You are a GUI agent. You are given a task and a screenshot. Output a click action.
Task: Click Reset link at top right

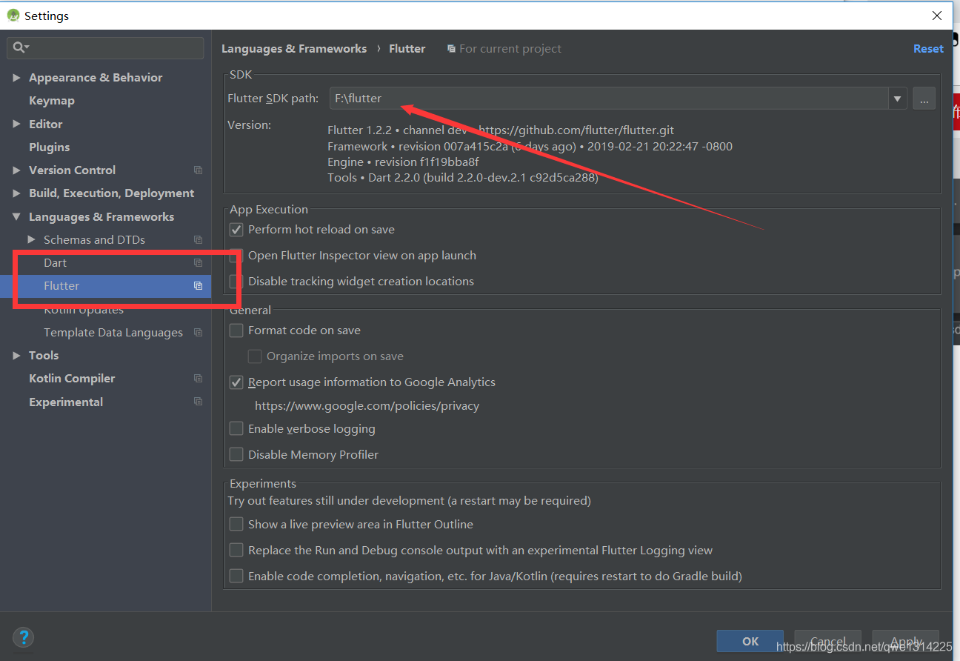point(928,49)
